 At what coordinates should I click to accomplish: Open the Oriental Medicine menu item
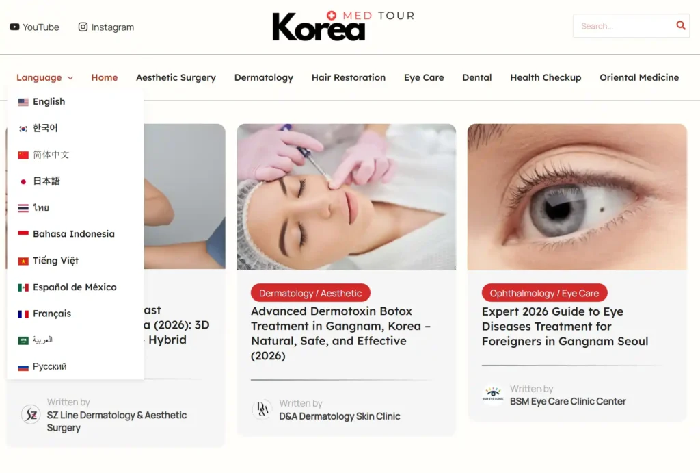point(638,77)
